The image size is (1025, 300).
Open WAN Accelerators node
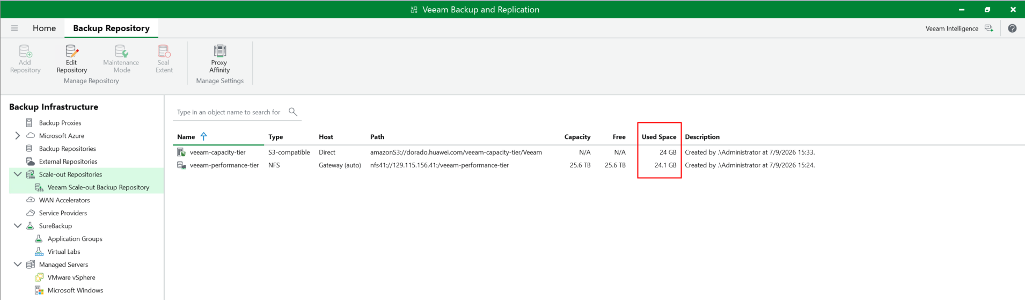point(64,200)
